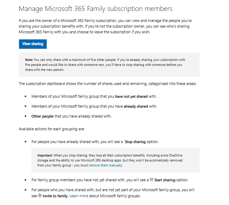Click the View sharing button
The height and width of the screenshot is (205, 229).
click(x=33, y=44)
